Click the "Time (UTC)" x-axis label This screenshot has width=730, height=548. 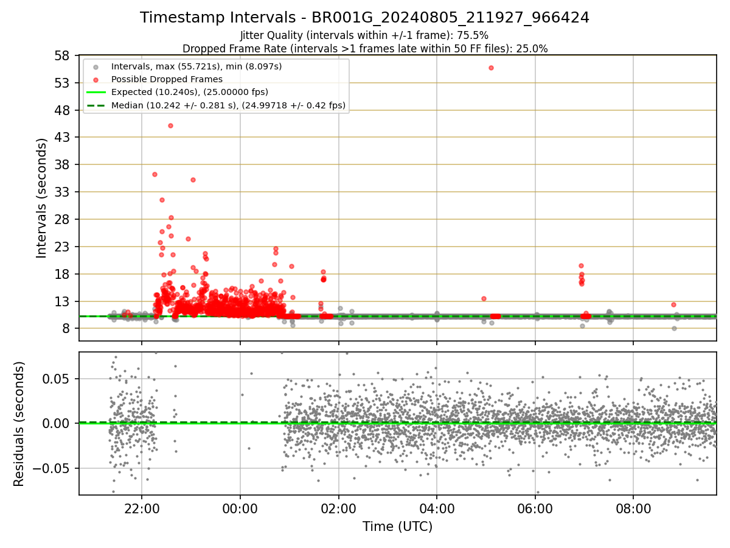tap(398, 527)
